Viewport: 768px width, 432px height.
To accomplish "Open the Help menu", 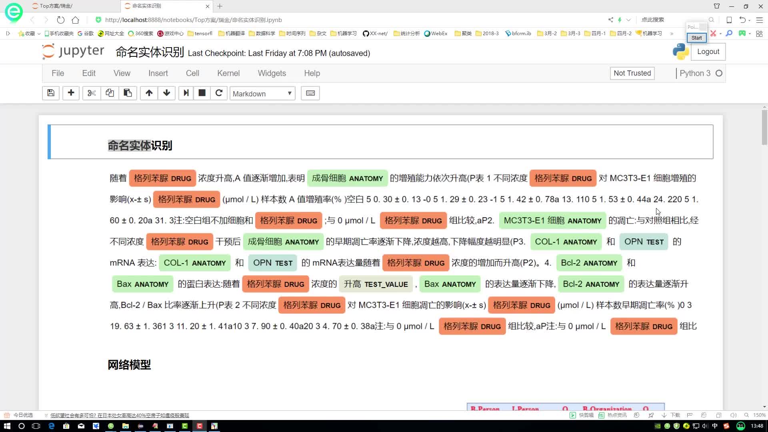I will (x=312, y=73).
